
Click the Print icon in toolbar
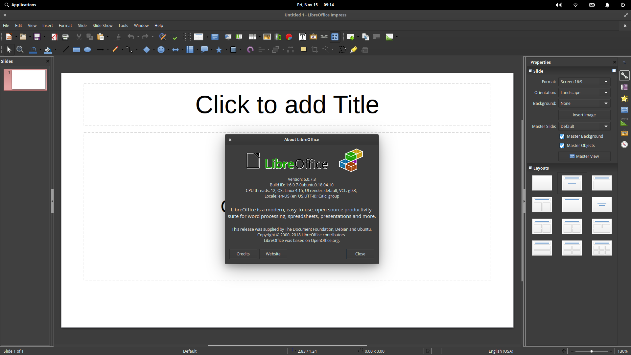tap(65, 37)
